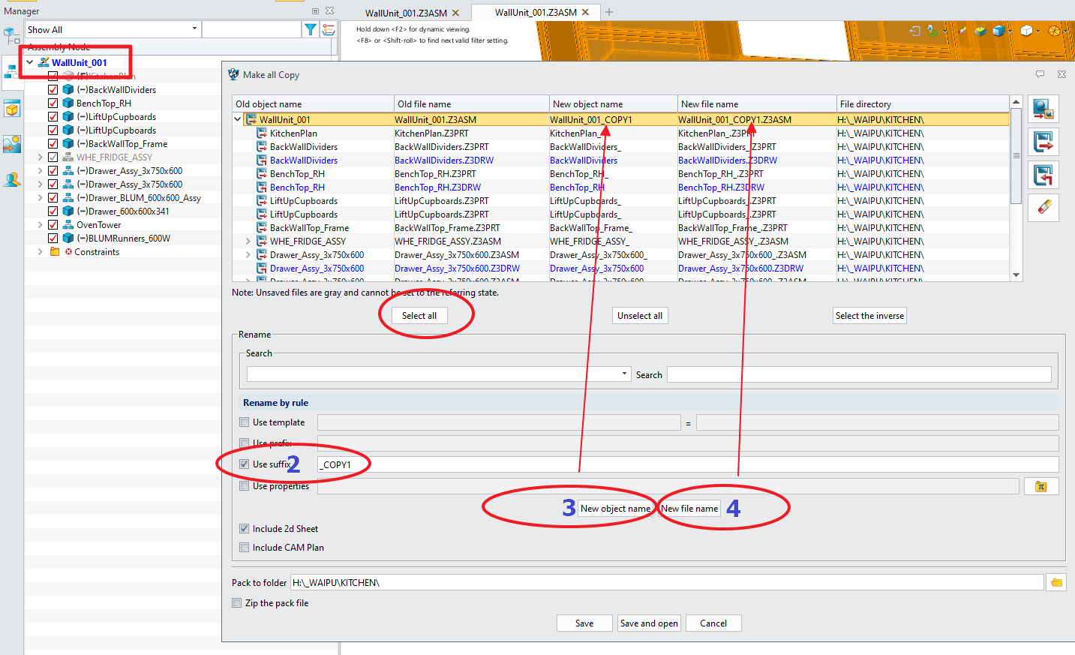Open the picture view sidebar icon in Manager
The height and width of the screenshot is (655, 1075).
11,144
